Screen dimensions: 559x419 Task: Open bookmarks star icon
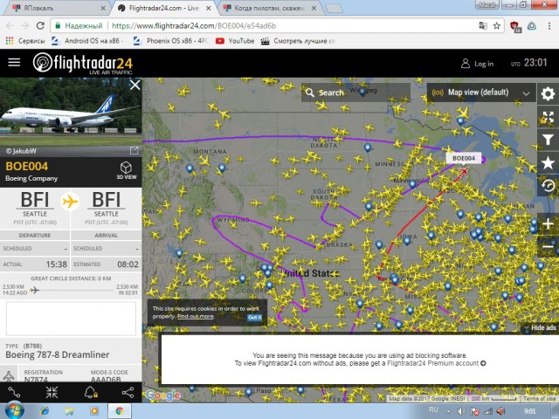click(548, 163)
